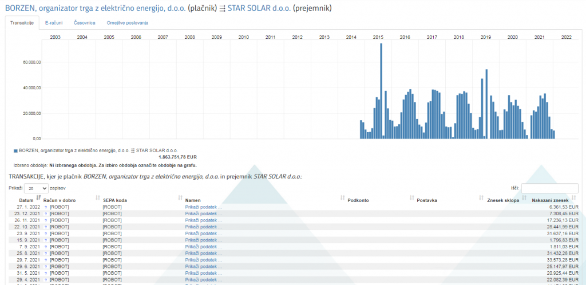The width and height of the screenshot is (586, 285).
Task: Click the question mark icon in the 29. 6. 2021 row
Action: (46, 266)
